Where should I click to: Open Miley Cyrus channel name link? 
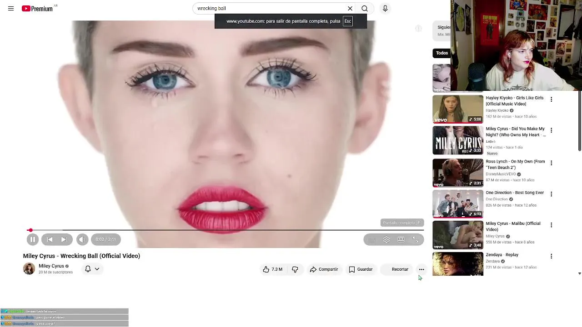[51, 266]
